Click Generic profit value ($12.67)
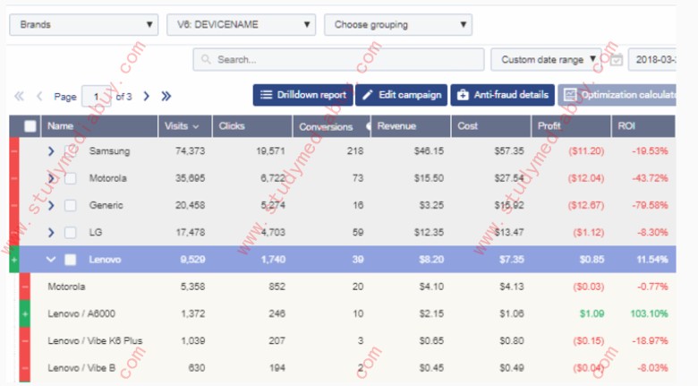 (586, 205)
